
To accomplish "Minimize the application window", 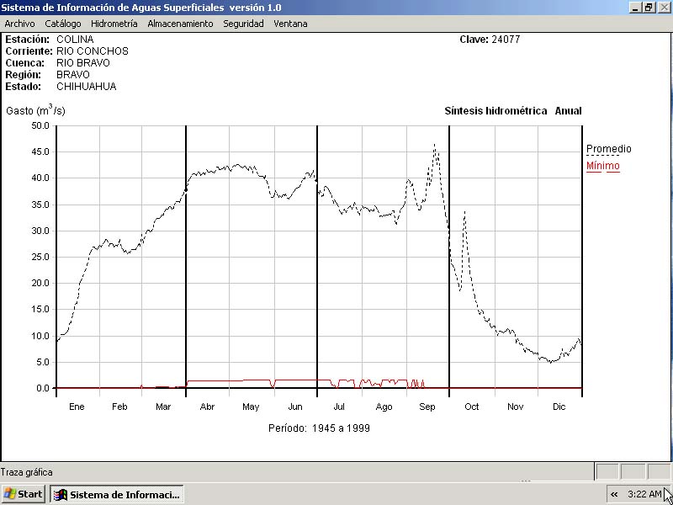I will pos(635,7).
